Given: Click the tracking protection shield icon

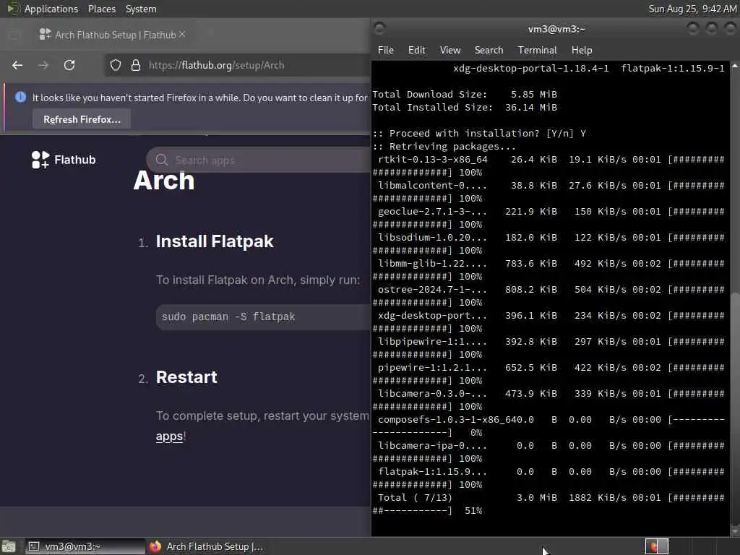Looking at the screenshot, I should point(116,65).
